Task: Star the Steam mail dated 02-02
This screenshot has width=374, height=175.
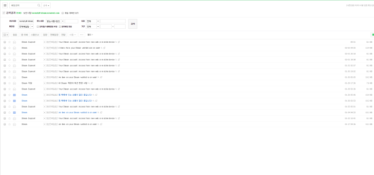Action: pos(10,48)
